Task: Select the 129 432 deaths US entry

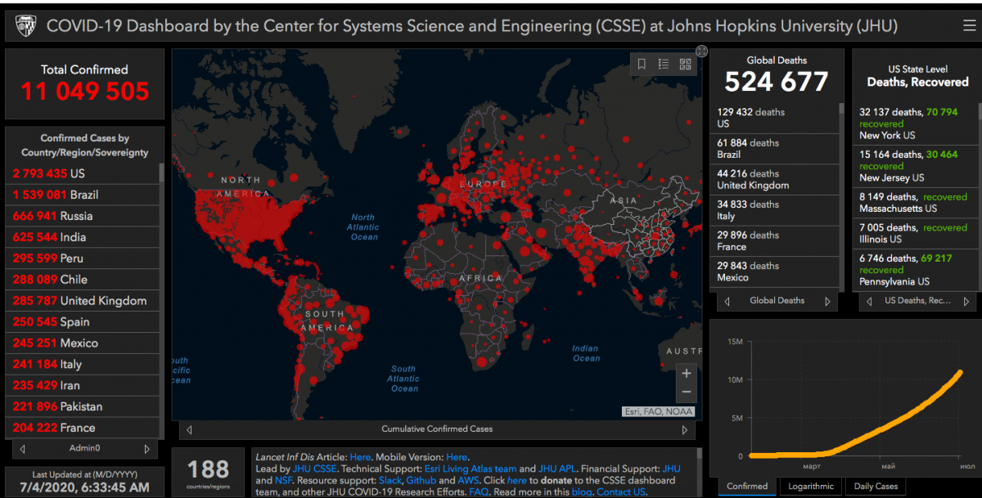Action: pyautogui.click(x=775, y=118)
